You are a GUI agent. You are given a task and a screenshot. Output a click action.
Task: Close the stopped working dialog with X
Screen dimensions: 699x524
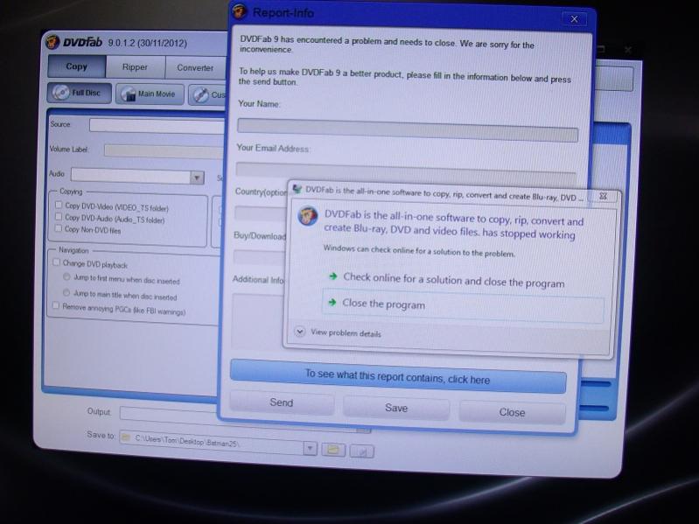point(603,196)
